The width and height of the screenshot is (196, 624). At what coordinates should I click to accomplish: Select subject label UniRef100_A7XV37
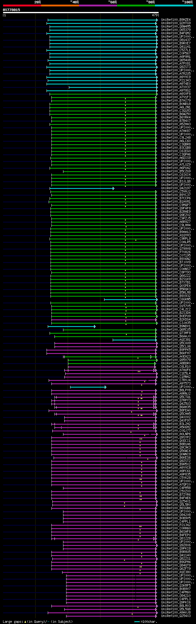[x=176, y=87]
